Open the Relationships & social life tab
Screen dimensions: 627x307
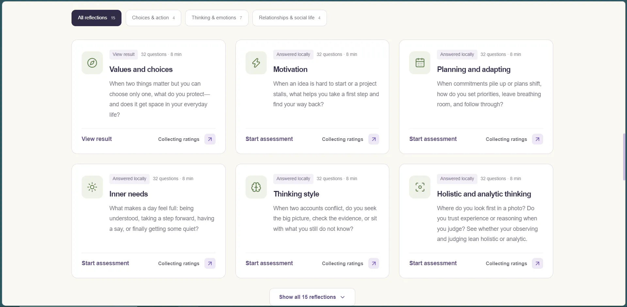pyautogui.click(x=290, y=18)
